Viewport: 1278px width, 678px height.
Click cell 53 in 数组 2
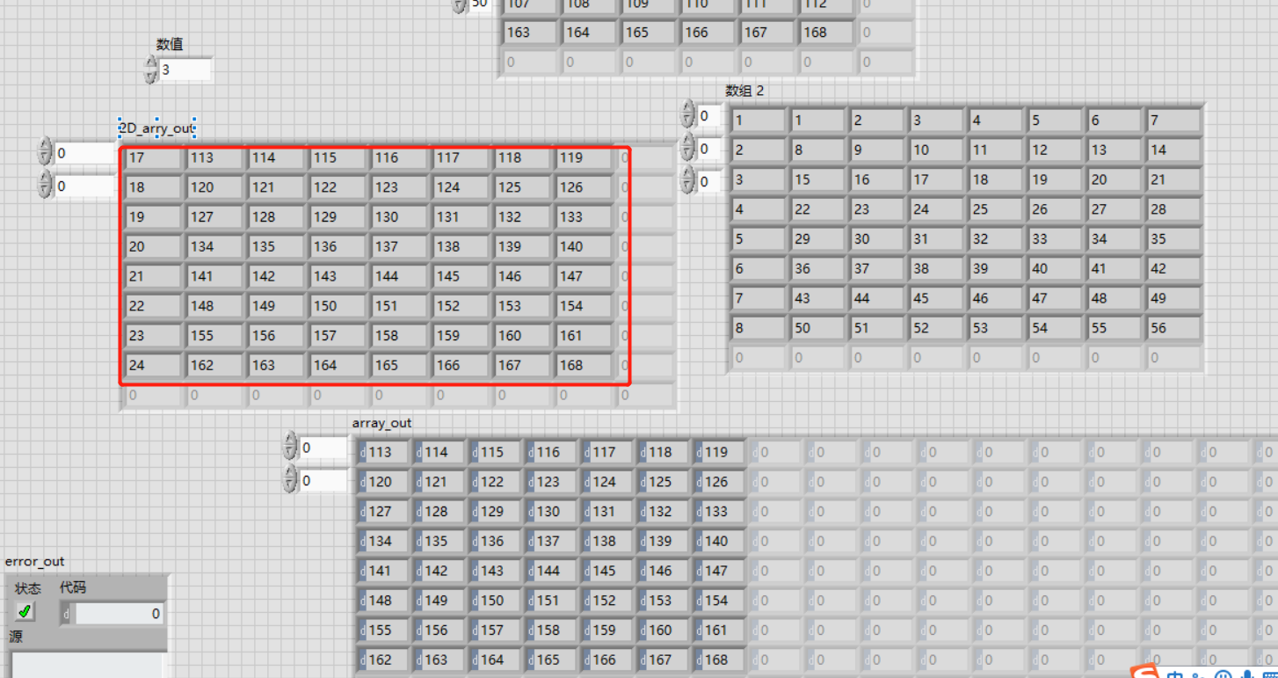996,328
